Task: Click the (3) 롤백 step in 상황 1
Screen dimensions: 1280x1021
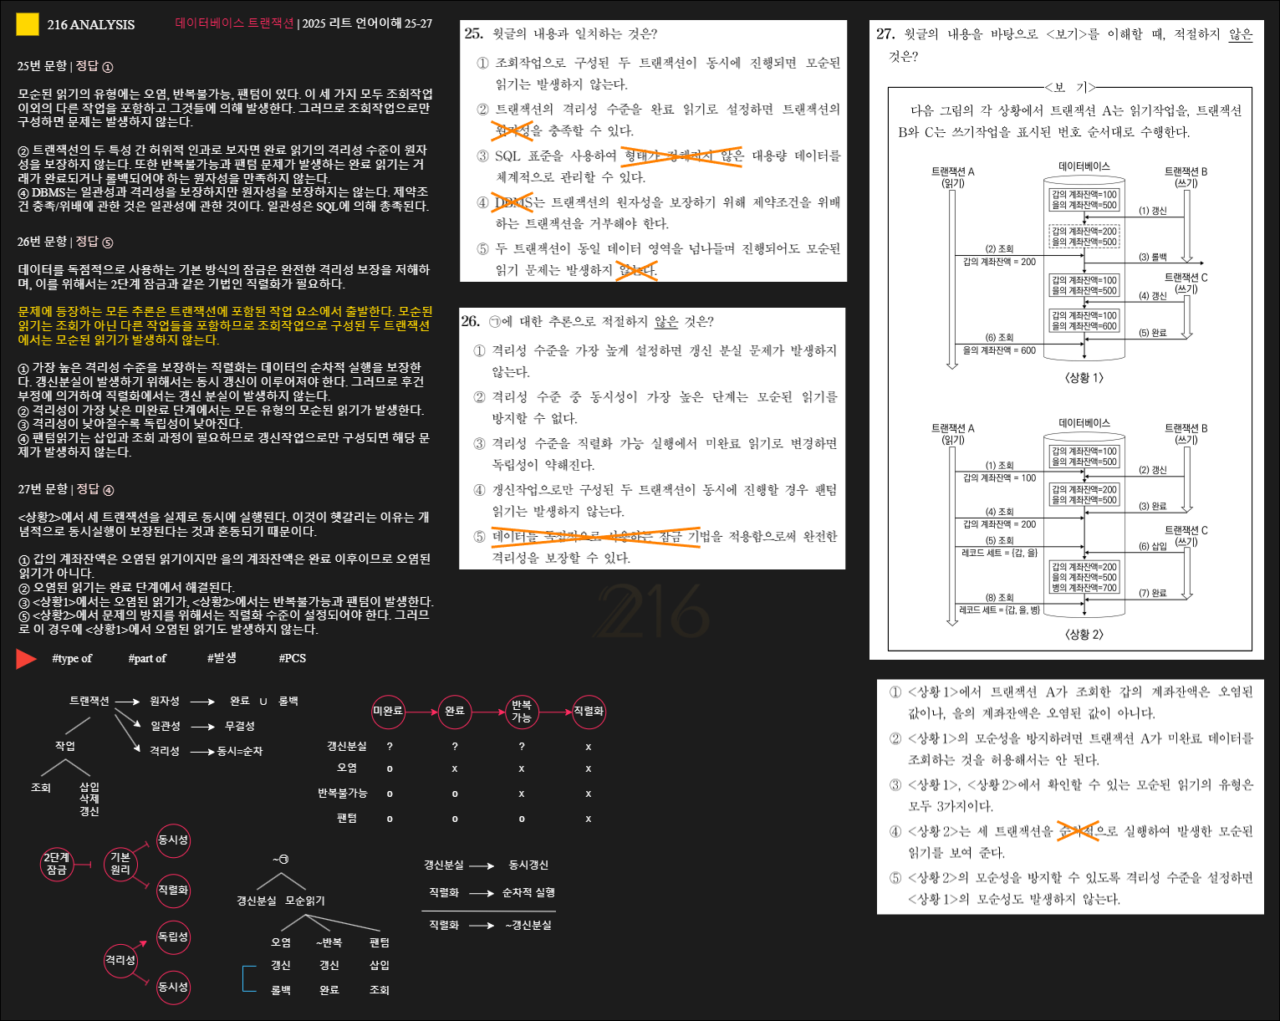Action: (1152, 258)
